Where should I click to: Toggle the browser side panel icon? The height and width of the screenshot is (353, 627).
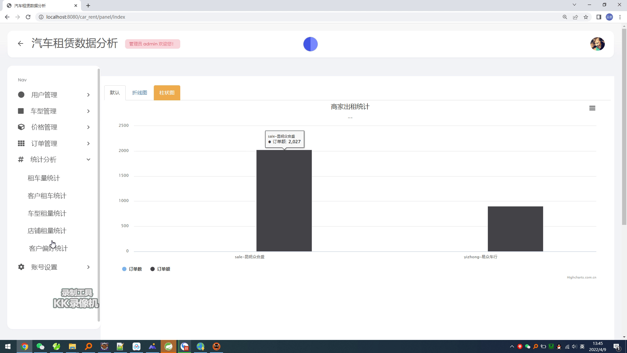599,17
